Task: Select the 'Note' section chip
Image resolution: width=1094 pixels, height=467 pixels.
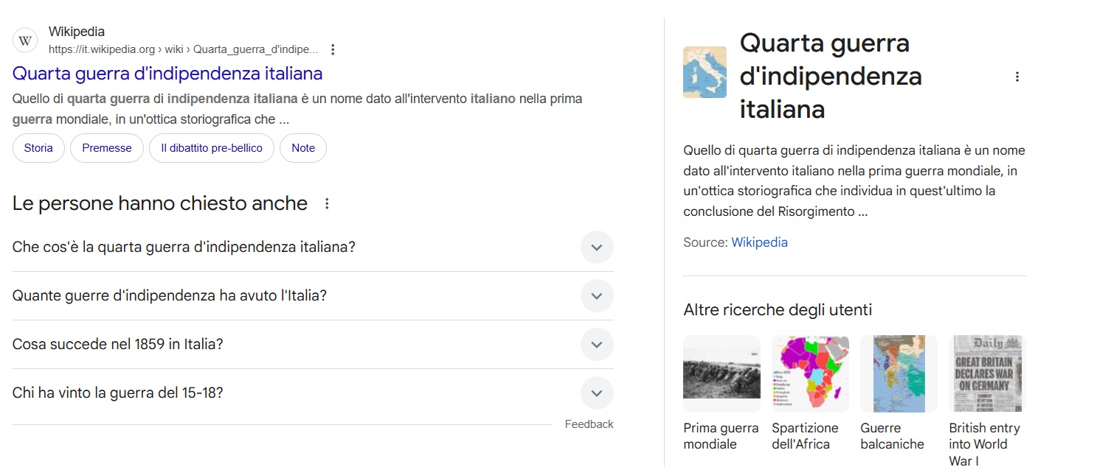Action: [303, 148]
